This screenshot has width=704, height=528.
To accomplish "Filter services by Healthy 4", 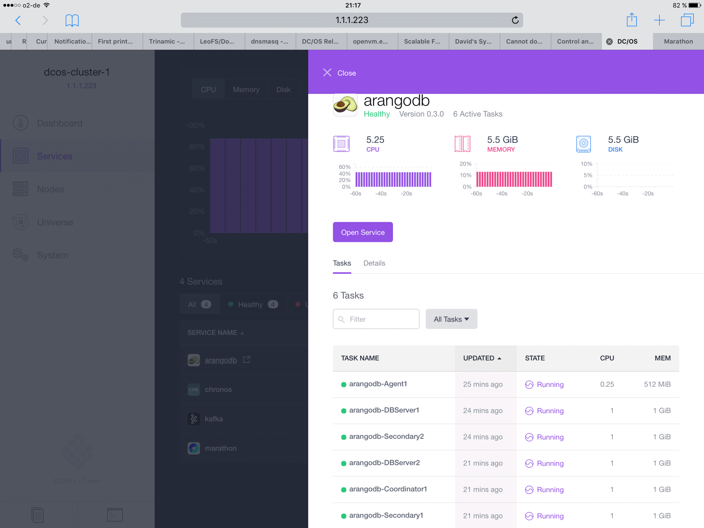I will tap(253, 304).
